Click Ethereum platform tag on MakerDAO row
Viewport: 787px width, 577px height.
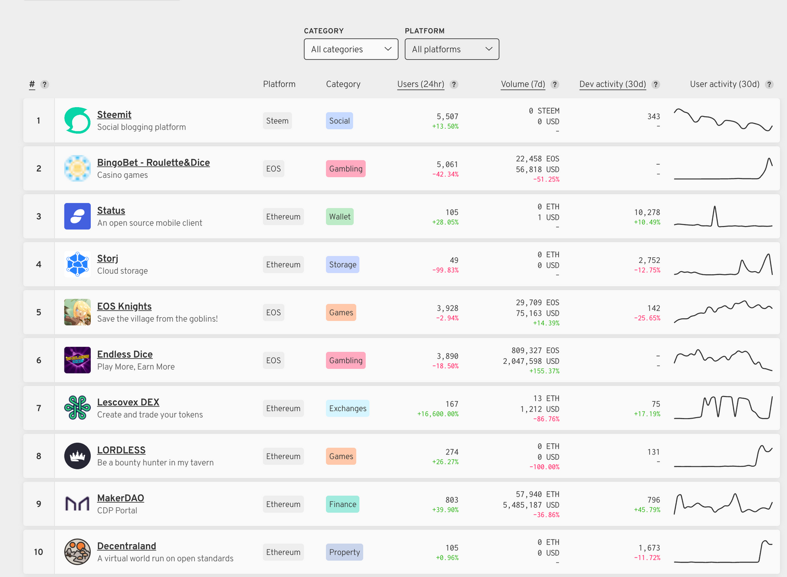coord(283,504)
